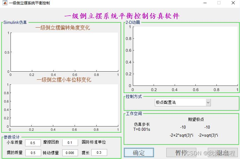240x159 pixels.
Task: Close the window
Action: pos(233,3)
